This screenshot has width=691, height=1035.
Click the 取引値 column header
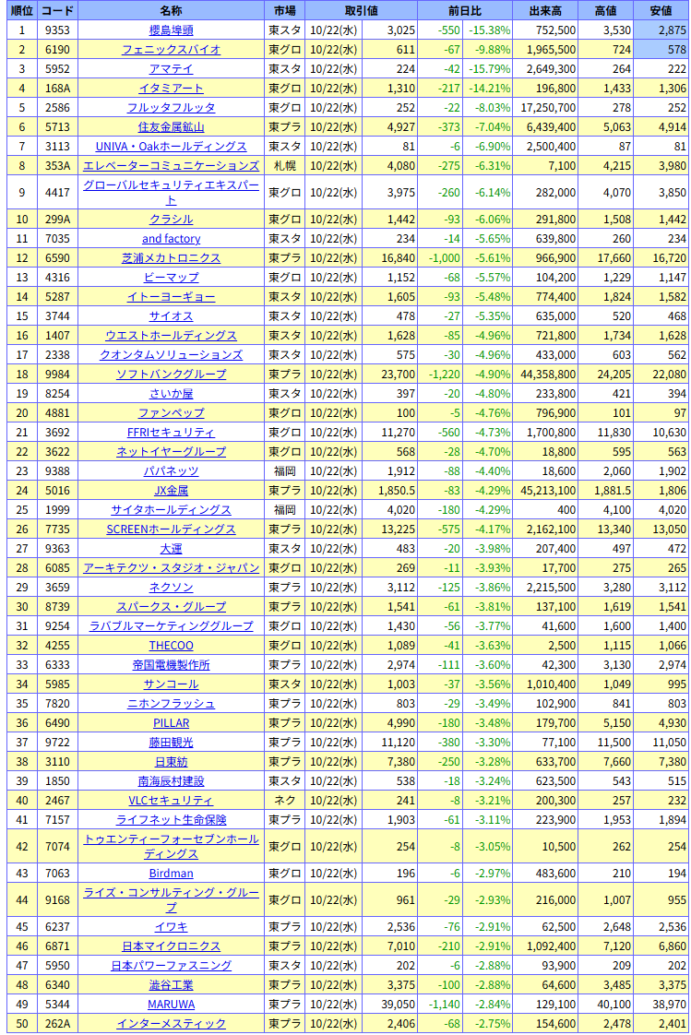[x=362, y=10]
